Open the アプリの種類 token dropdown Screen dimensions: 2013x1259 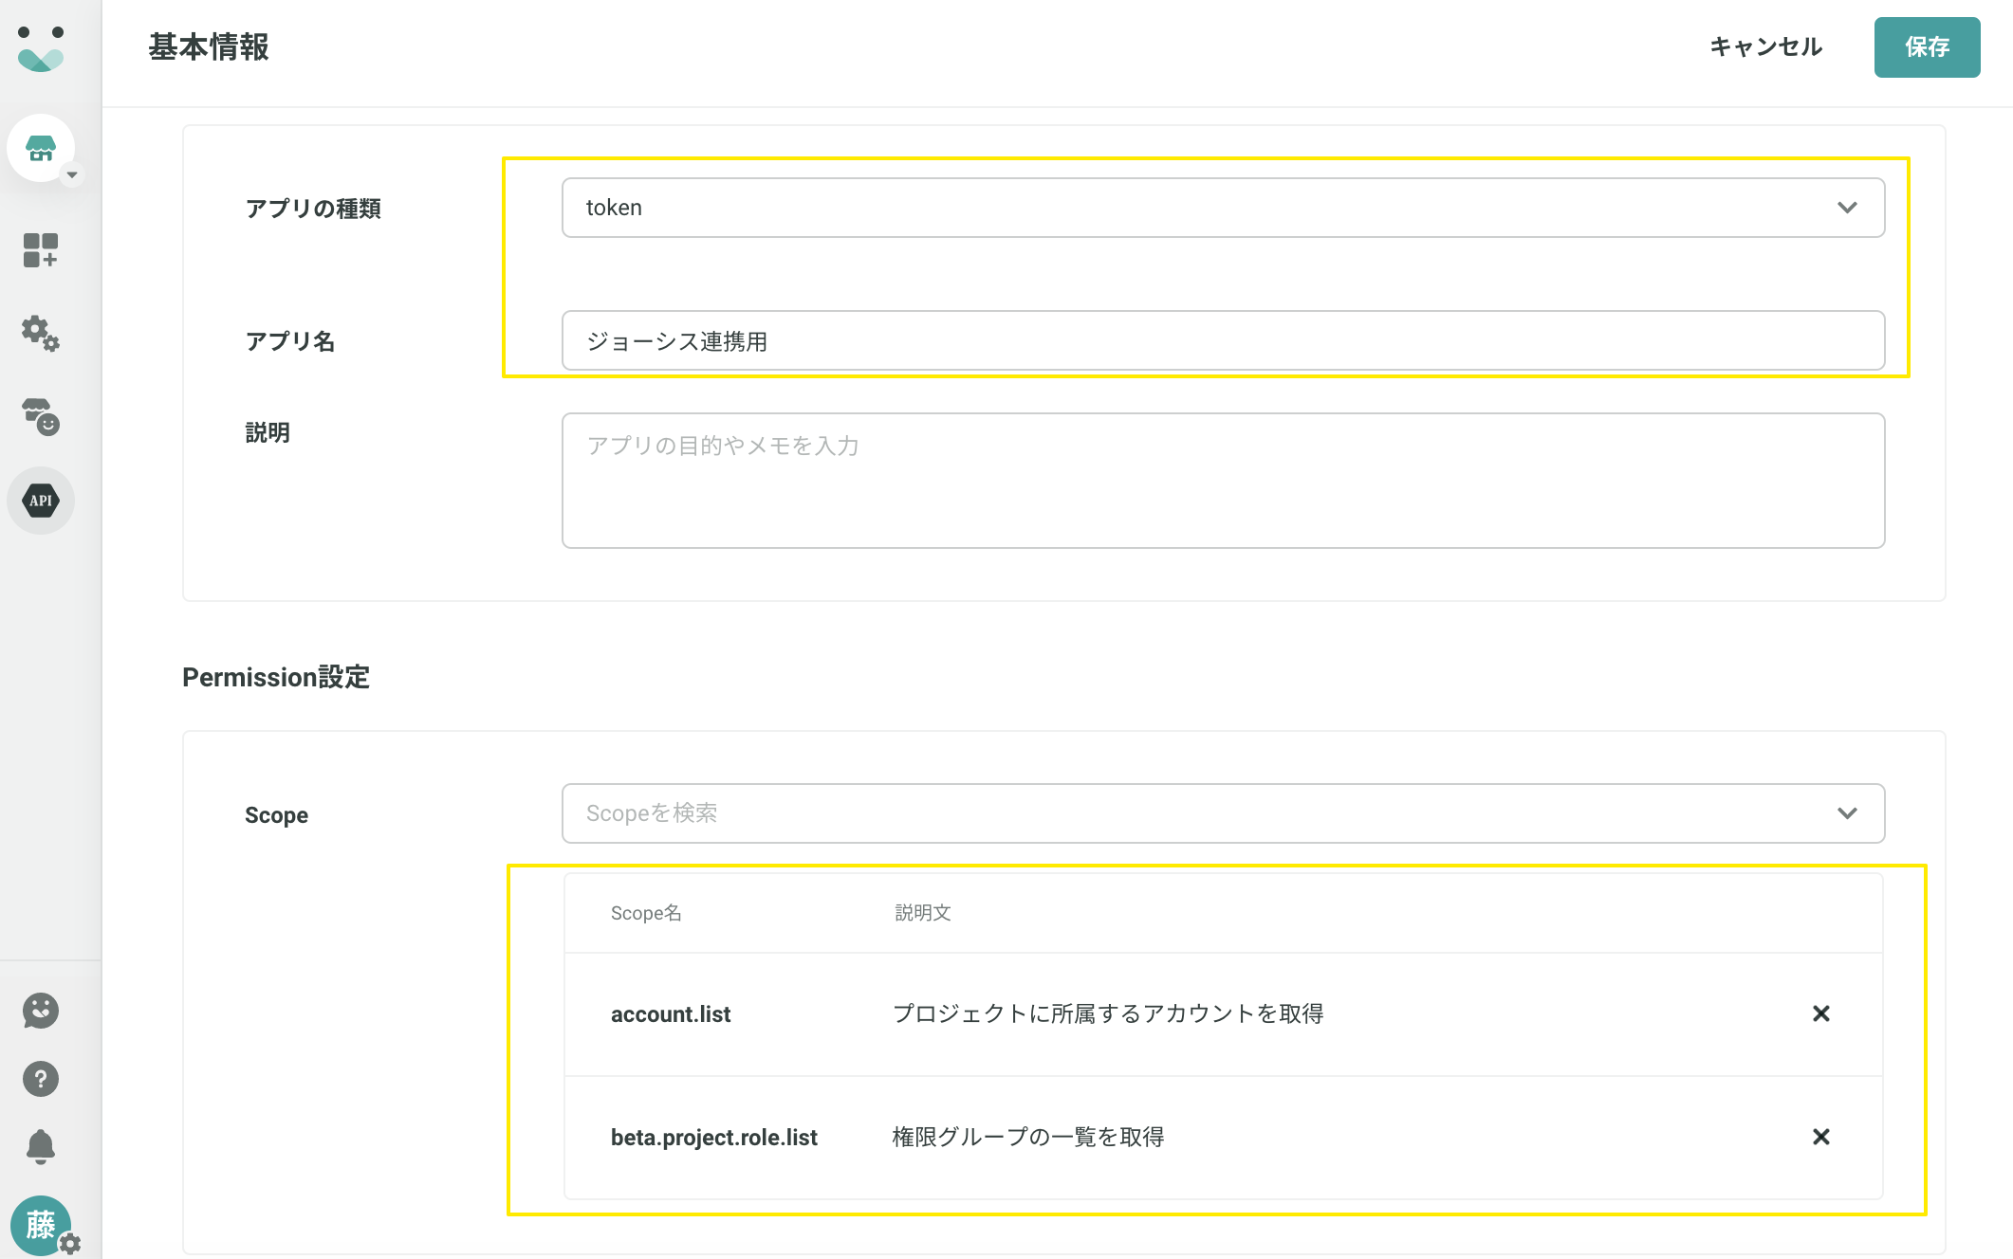1222,208
